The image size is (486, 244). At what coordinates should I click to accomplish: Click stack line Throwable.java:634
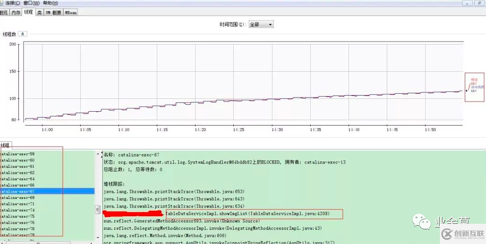(174, 206)
